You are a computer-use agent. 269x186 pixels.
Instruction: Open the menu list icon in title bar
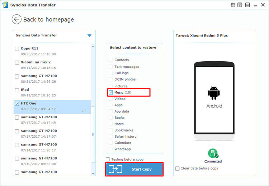point(247,5)
